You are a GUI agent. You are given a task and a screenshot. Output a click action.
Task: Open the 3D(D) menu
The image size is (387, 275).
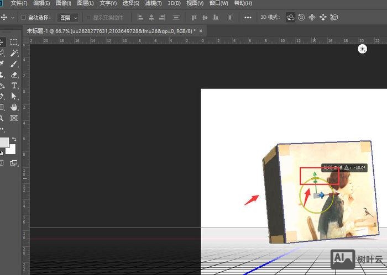(x=174, y=3)
